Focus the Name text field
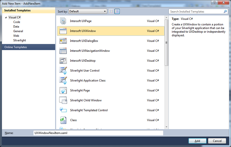This screenshot has height=147, width=231. (x=98, y=133)
